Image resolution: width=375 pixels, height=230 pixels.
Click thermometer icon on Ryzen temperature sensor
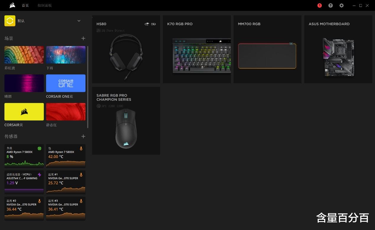(x=81, y=149)
